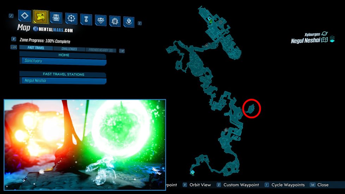Screen dimensions: 345x194
Task: Click the Negul Neshai zone name label
Action: [306, 40]
